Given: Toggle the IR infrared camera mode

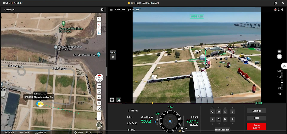Looking at the screenshot, I should tap(113, 57).
